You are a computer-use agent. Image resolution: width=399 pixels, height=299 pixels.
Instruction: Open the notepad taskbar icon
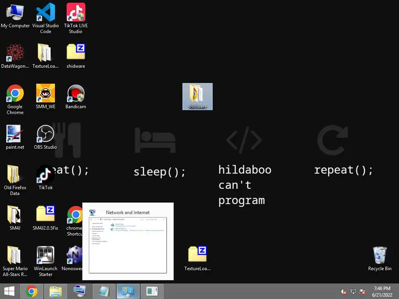click(x=104, y=291)
